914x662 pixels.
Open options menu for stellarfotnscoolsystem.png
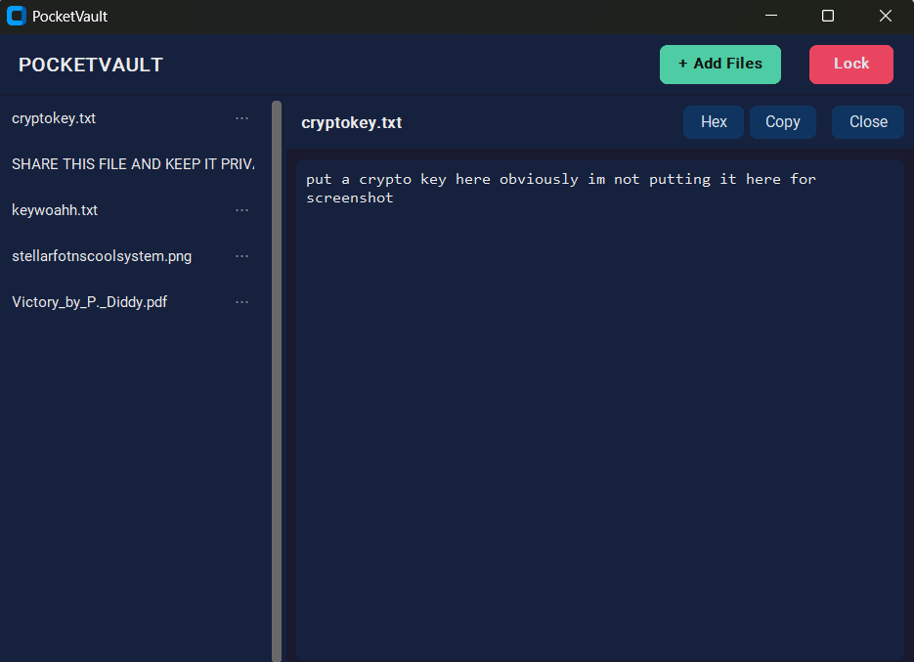(241, 256)
